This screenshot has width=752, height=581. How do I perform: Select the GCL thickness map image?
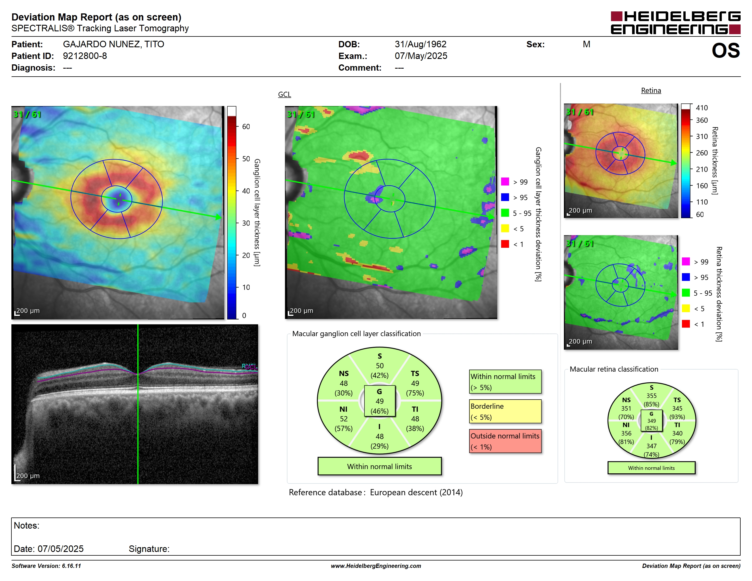(118, 212)
